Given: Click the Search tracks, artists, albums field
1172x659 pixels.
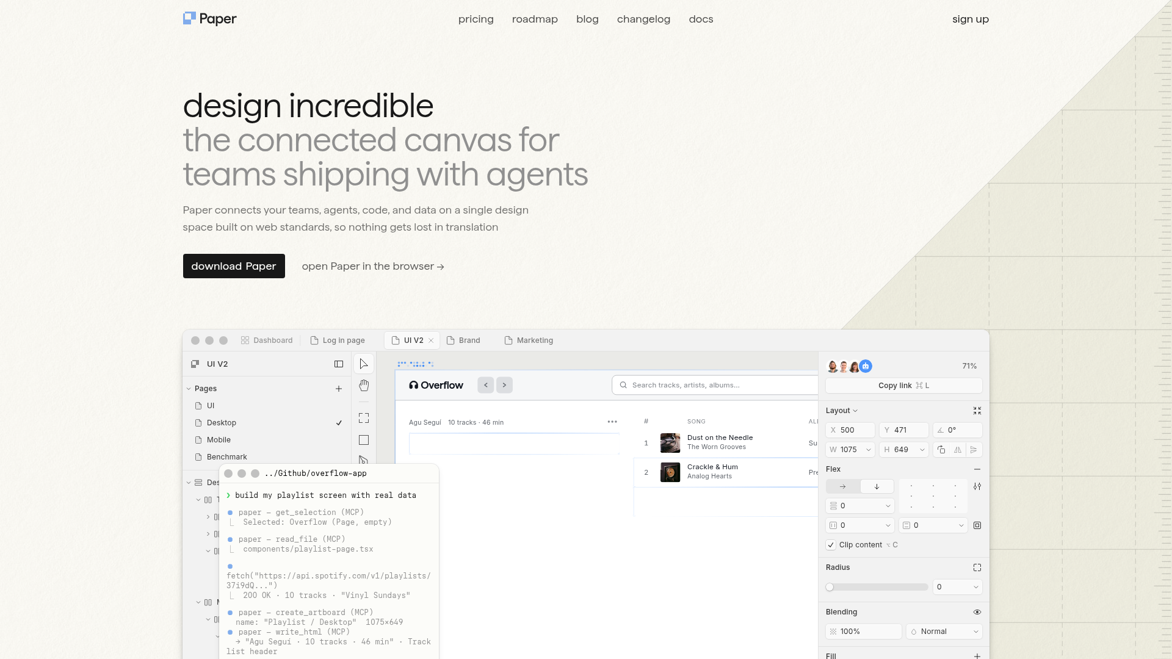Looking at the screenshot, I should coord(715,385).
